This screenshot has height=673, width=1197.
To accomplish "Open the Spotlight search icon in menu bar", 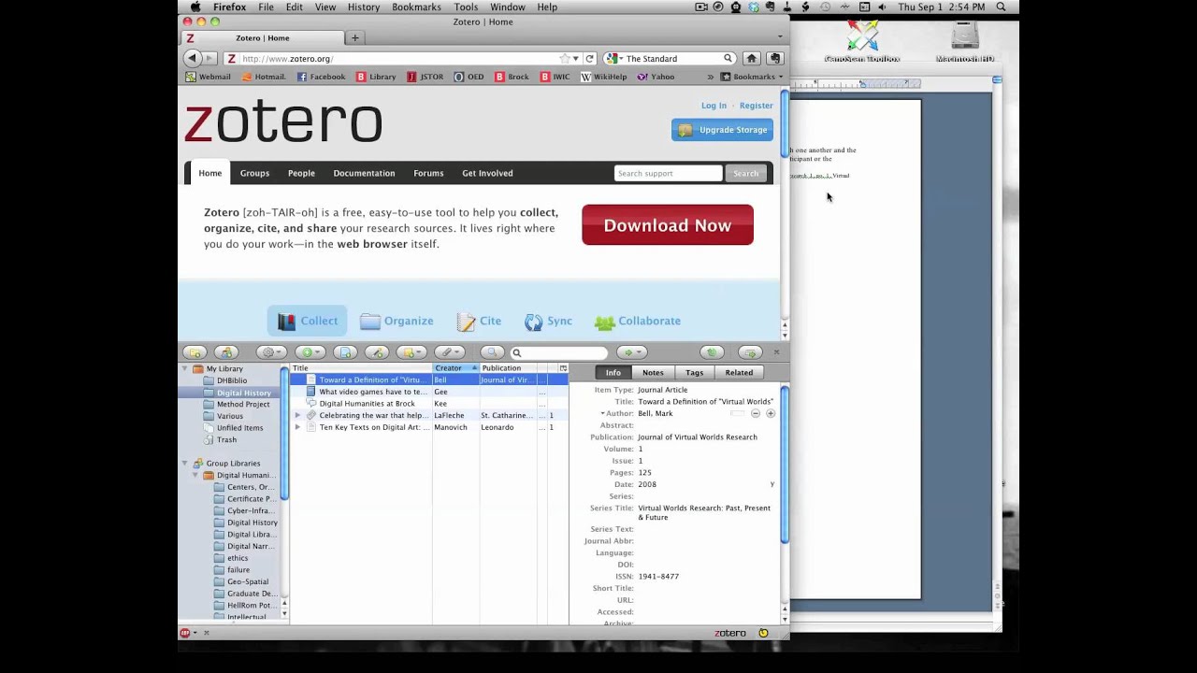I will click(1001, 7).
